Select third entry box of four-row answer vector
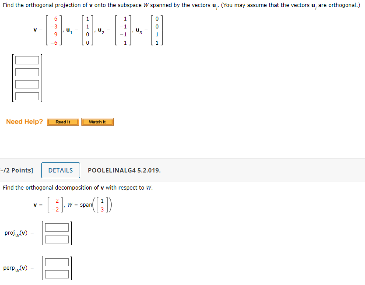365x285 pixels. 27,84
